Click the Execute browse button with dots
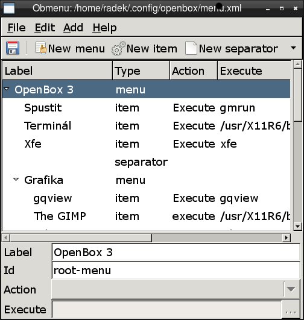Screen dimensions: 304x320 (x=291, y=310)
